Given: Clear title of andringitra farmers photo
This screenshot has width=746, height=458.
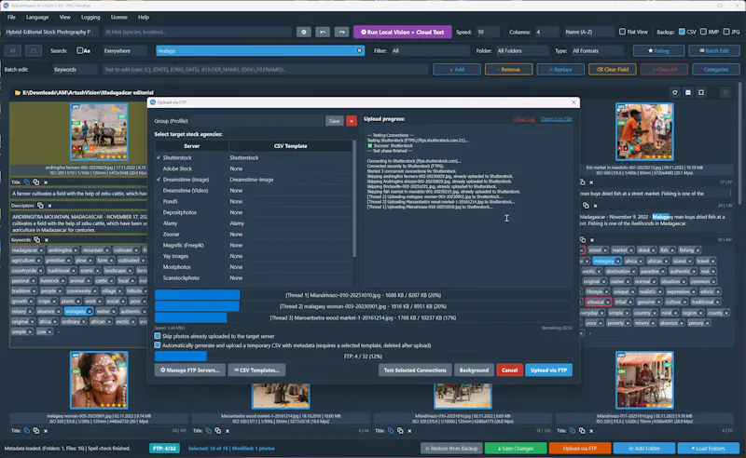Looking at the screenshot, I should point(46,182).
